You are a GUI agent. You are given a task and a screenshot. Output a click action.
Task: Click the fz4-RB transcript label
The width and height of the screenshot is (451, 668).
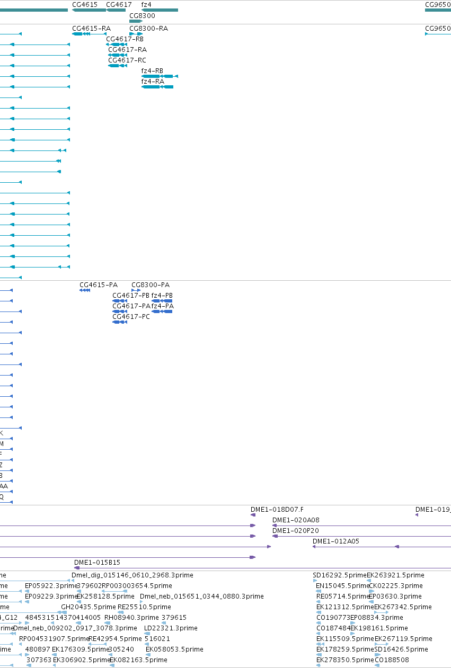point(152,71)
